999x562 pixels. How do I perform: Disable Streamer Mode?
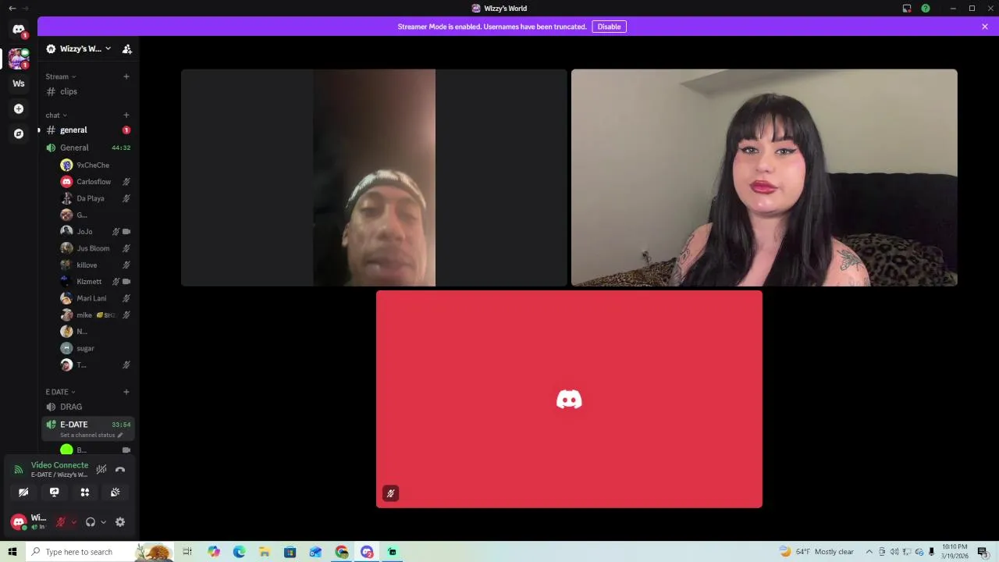click(x=609, y=27)
